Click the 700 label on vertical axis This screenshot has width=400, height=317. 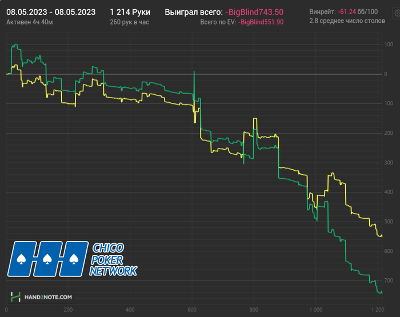tap(389, 280)
